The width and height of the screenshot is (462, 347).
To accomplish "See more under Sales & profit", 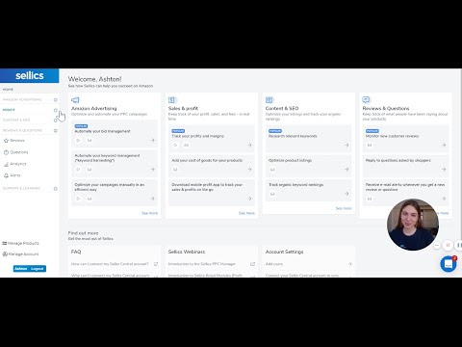I will [x=246, y=213].
